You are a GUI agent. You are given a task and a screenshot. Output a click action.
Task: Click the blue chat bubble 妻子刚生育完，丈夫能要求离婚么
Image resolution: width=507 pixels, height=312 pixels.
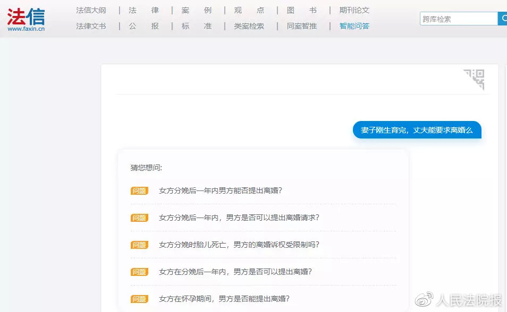pos(417,129)
